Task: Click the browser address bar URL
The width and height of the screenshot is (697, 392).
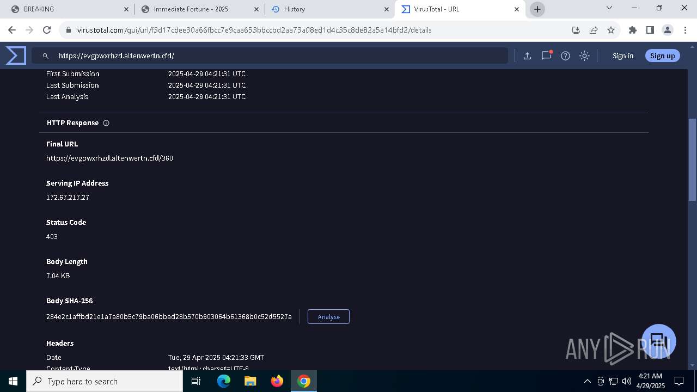Action: [254, 30]
